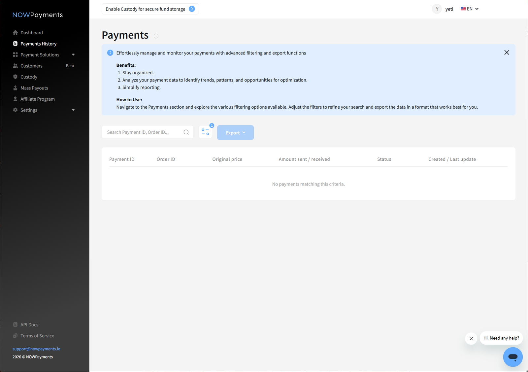This screenshot has width=528, height=372.
Task: Open the chat support bubble
Action: click(512, 357)
